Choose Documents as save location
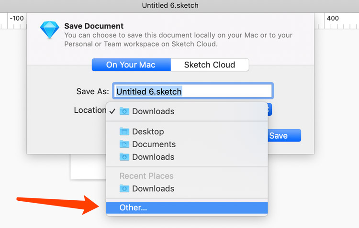Screen dimensions: 359x228 [x=154, y=144]
